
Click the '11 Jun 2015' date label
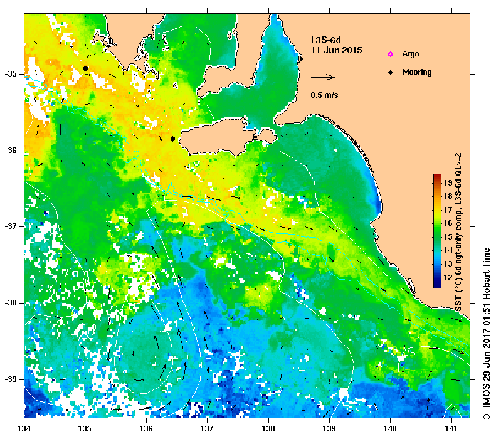(336, 50)
